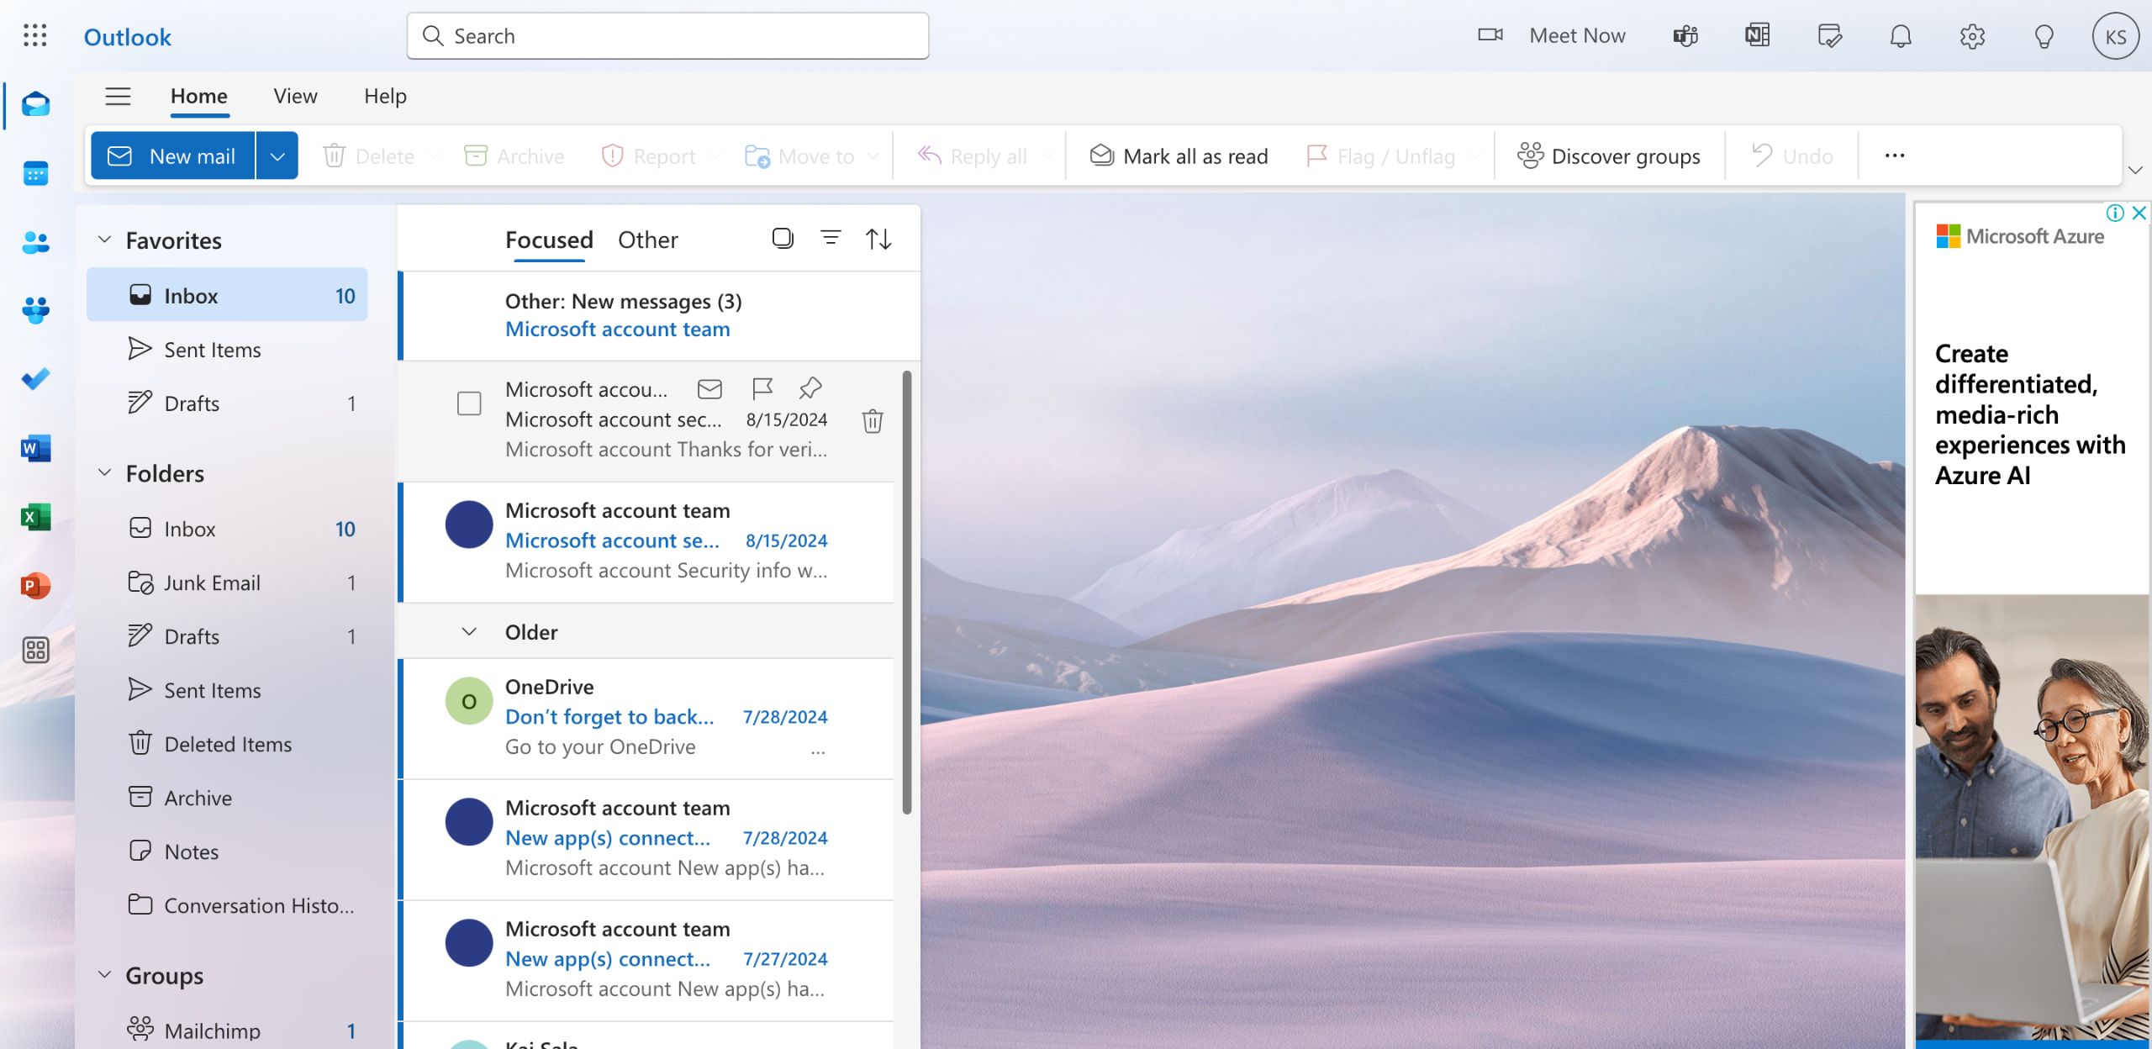
Task: Click Mark all as read
Action: (1179, 156)
